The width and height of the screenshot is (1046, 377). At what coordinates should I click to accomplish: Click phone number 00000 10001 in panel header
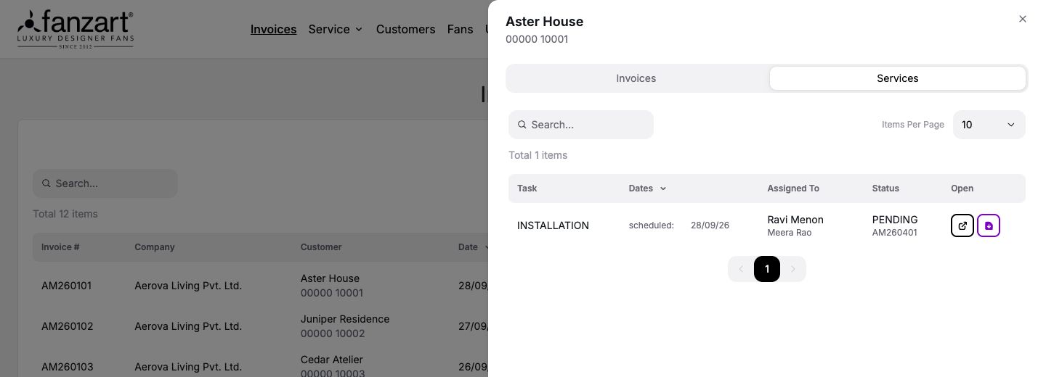[x=537, y=39]
